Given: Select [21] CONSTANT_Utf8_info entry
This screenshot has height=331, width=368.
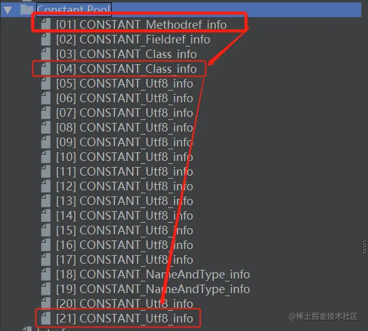Looking at the screenshot, I should [124, 318].
